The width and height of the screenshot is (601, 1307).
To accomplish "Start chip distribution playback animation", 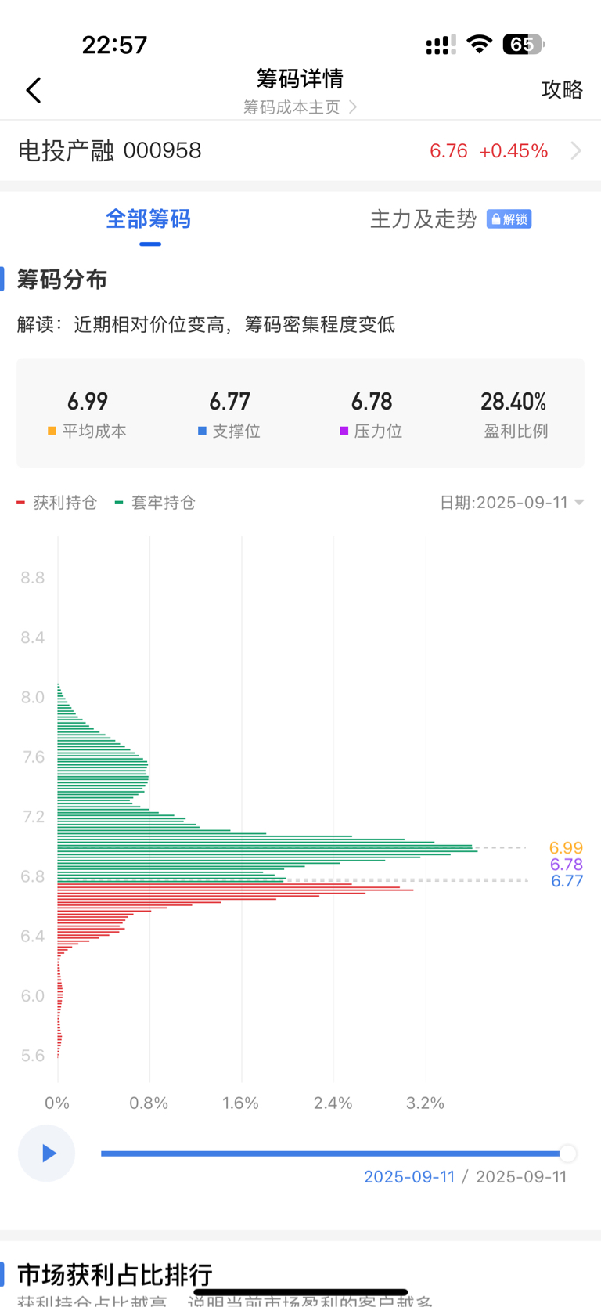I will [x=47, y=1153].
